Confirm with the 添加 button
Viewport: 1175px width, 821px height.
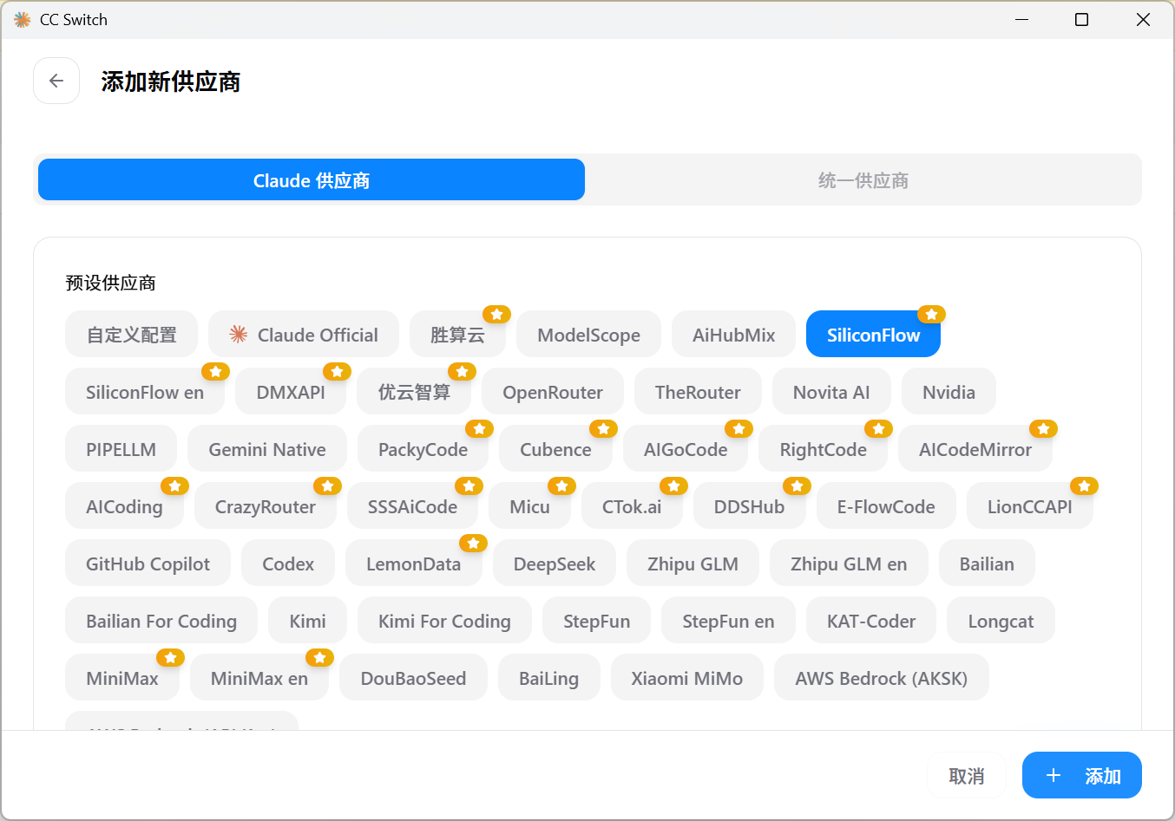click(x=1082, y=775)
